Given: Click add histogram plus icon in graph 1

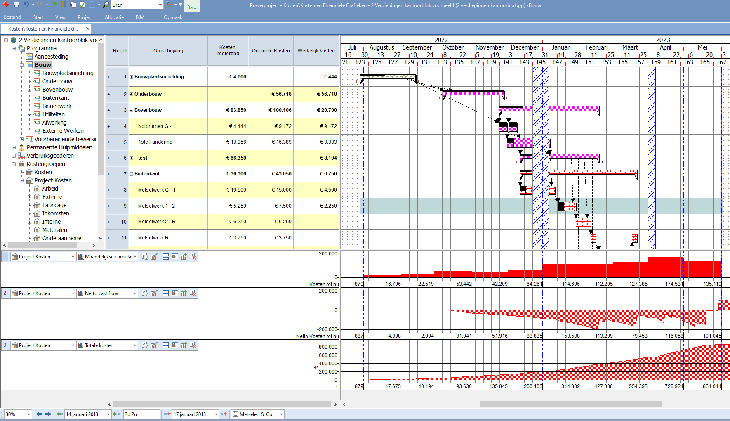Looking at the screenshot, I should tap(184, 256).
